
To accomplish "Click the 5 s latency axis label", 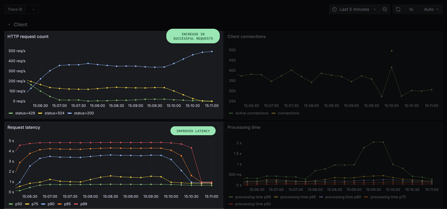I will (x=11, y=141).
